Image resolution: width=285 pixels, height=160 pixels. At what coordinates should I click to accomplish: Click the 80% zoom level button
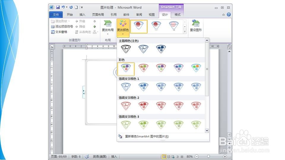190,156
